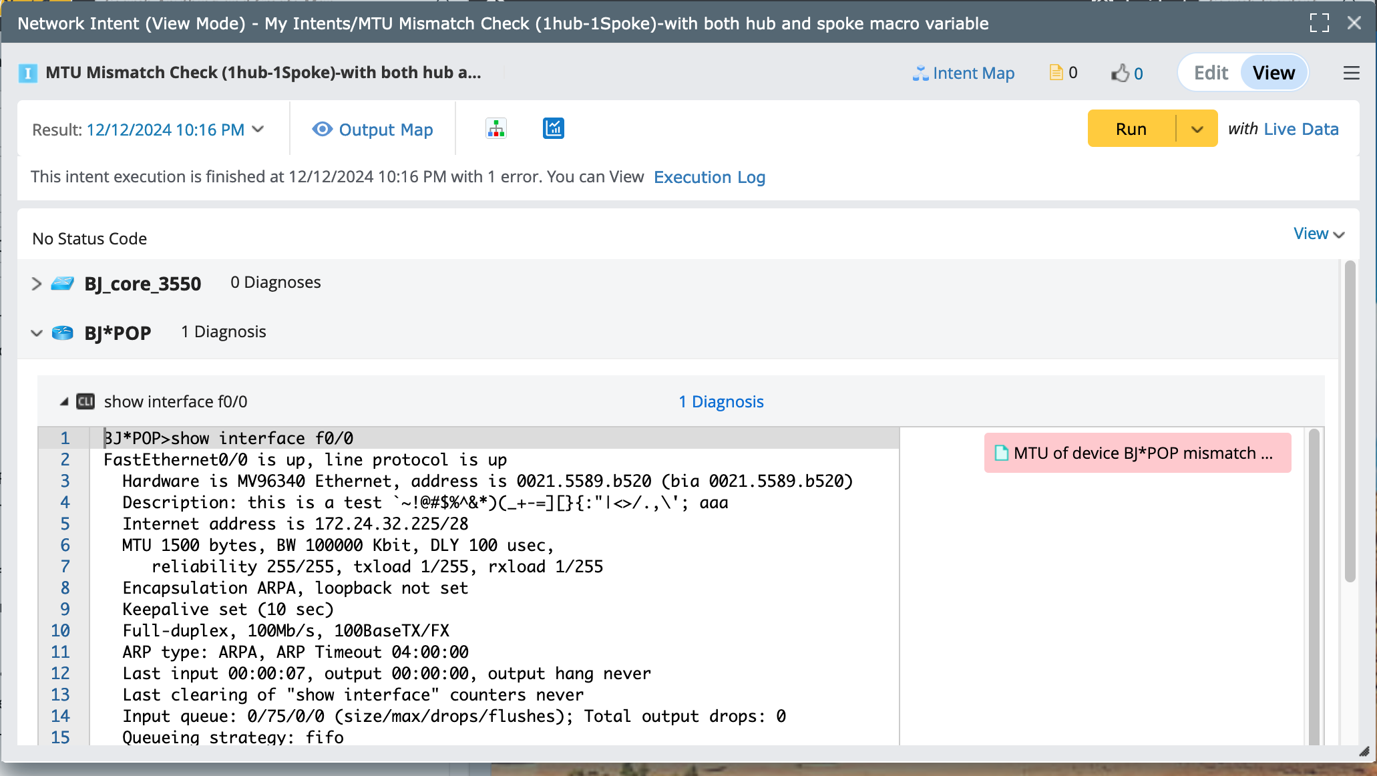Image resolution: width=1377 pixels, height=776 pixels.
Task: Click the BJ*POP router device icon
Action: [x=63, y=333]
